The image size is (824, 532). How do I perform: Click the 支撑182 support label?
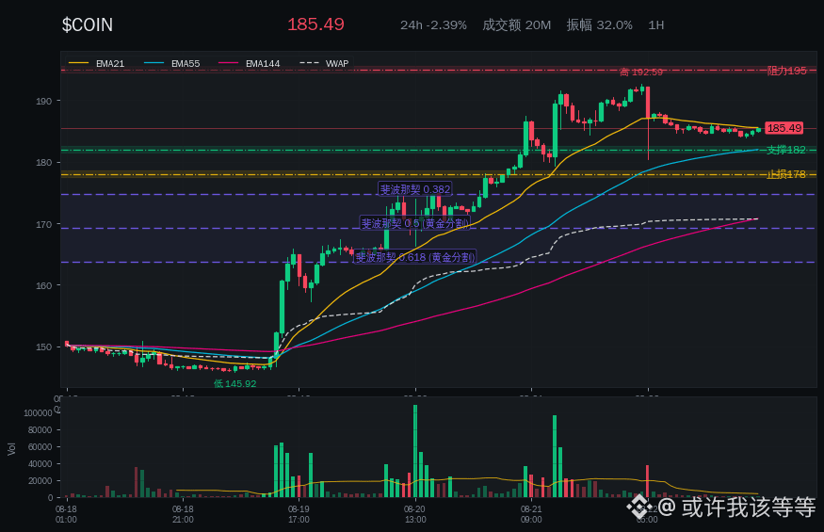(x=785, y=150)
